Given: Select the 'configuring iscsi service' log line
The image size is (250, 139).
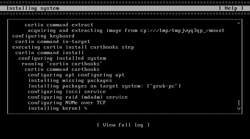Looking at the screenshot, I should [67, 92].
